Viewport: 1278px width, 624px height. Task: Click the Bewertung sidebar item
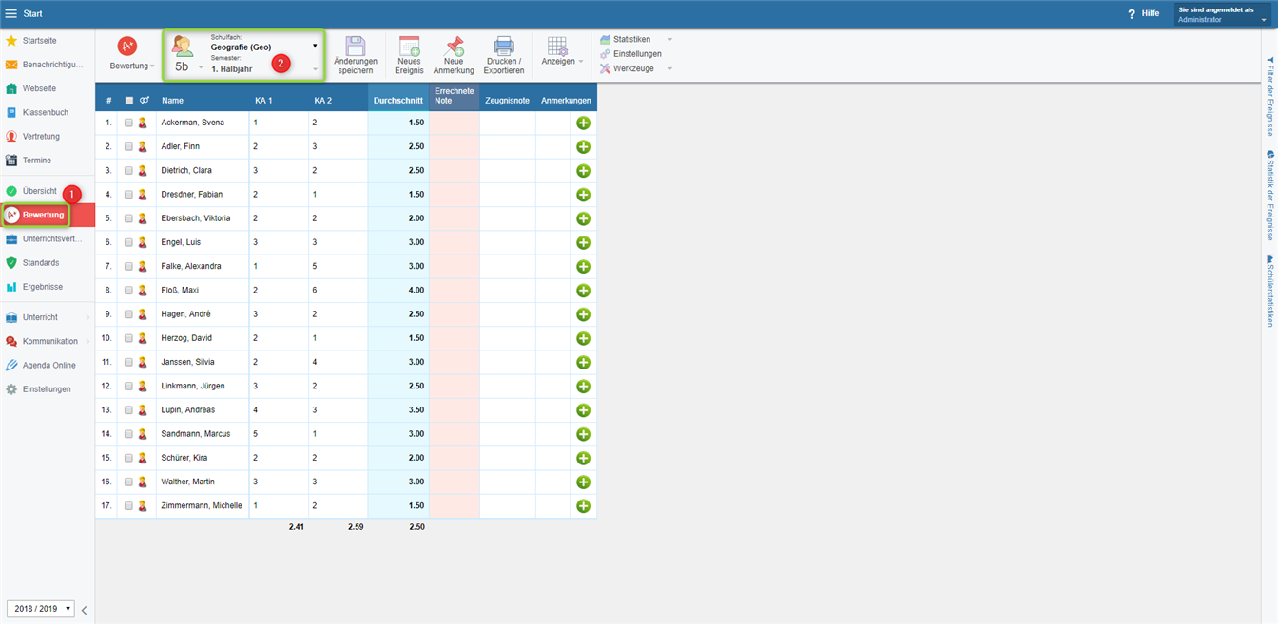tap(48, 215)
